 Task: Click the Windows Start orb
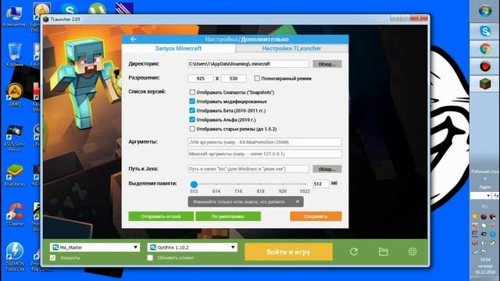[x=485, y=11]
